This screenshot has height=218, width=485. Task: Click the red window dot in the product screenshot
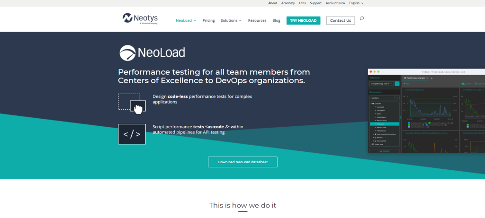[371, 71]
